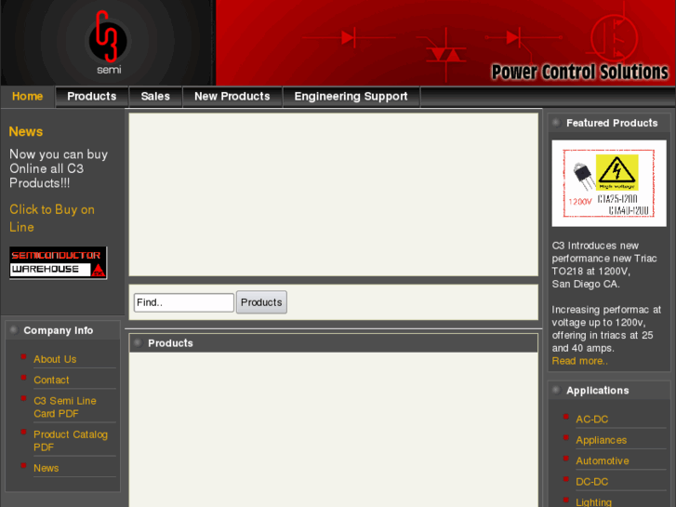Open the Contact link
The width and height of the screenshot is (676, 507).
(51, 380)
